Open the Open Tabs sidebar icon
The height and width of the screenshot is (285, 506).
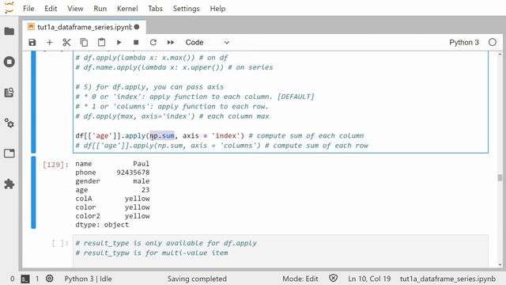[9, 153]
